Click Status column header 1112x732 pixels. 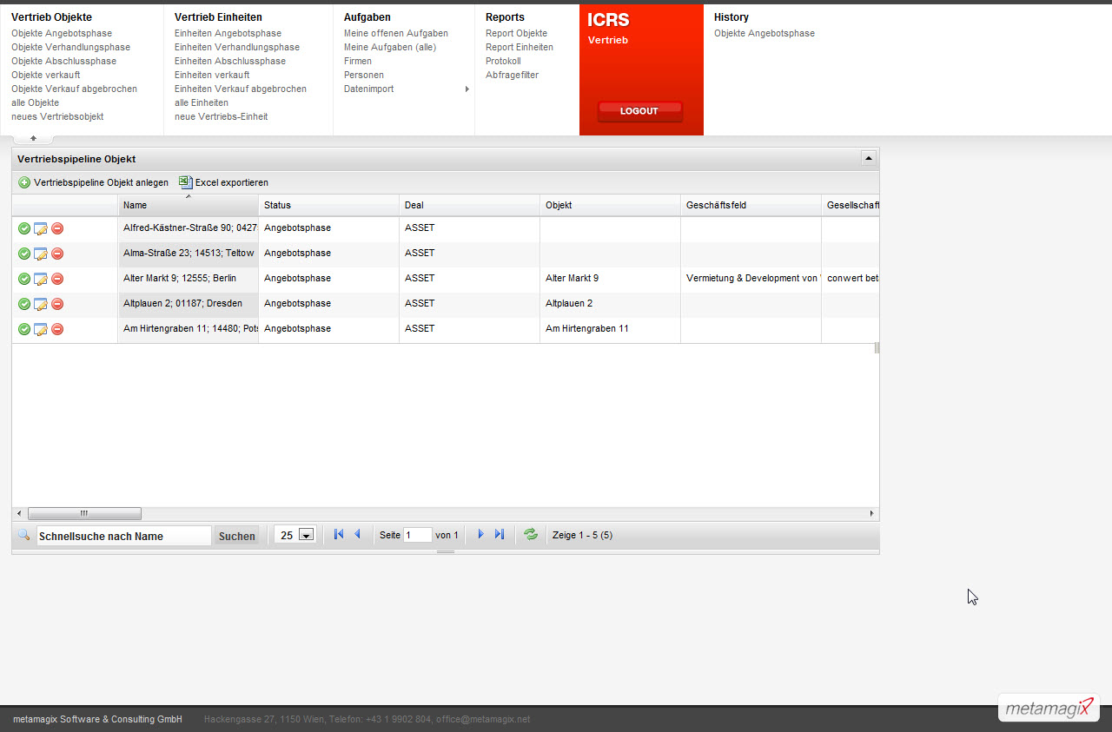pos(329,206)
